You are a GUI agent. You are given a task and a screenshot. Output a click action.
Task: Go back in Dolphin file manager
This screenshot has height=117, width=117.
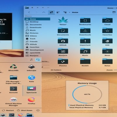29,12
